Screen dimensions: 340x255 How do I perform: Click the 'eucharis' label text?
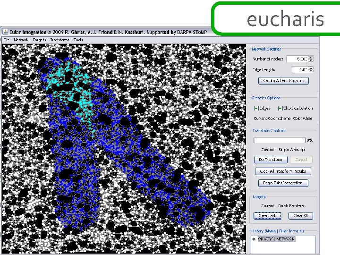pyautogui.click(x=285, y=19)
